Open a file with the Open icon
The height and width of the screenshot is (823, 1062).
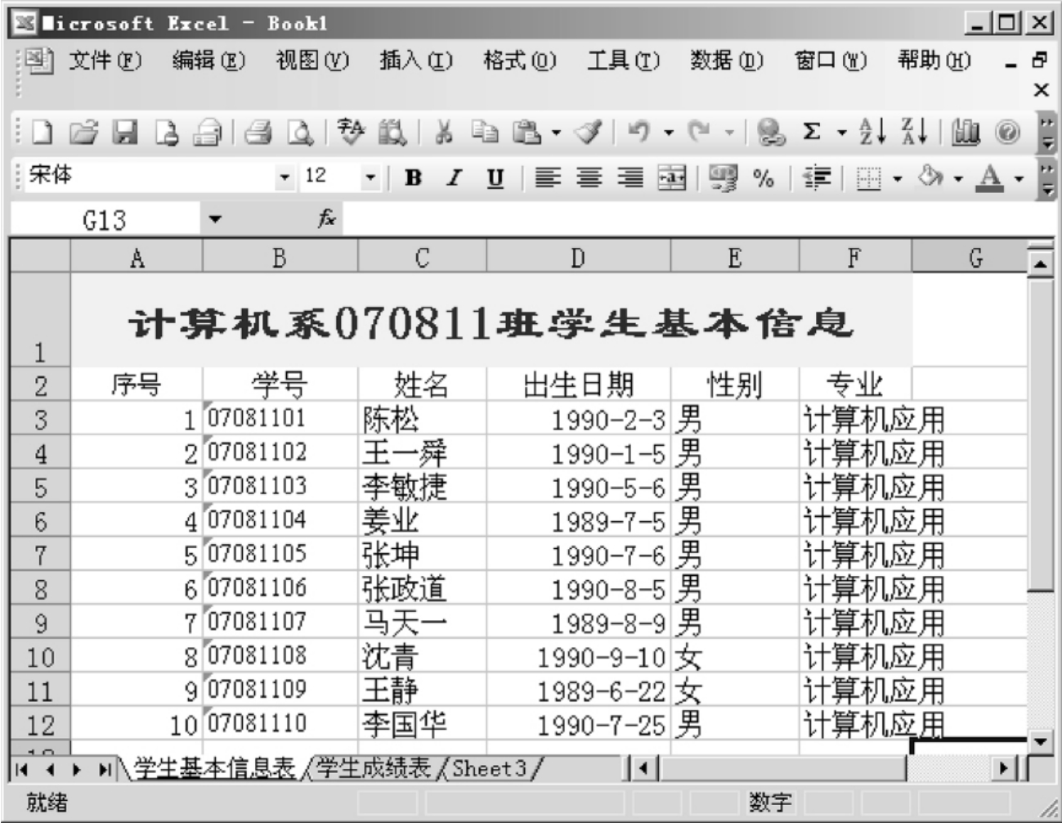83,132
